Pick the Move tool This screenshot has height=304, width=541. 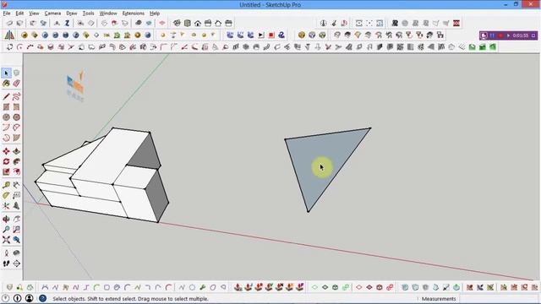6,151
